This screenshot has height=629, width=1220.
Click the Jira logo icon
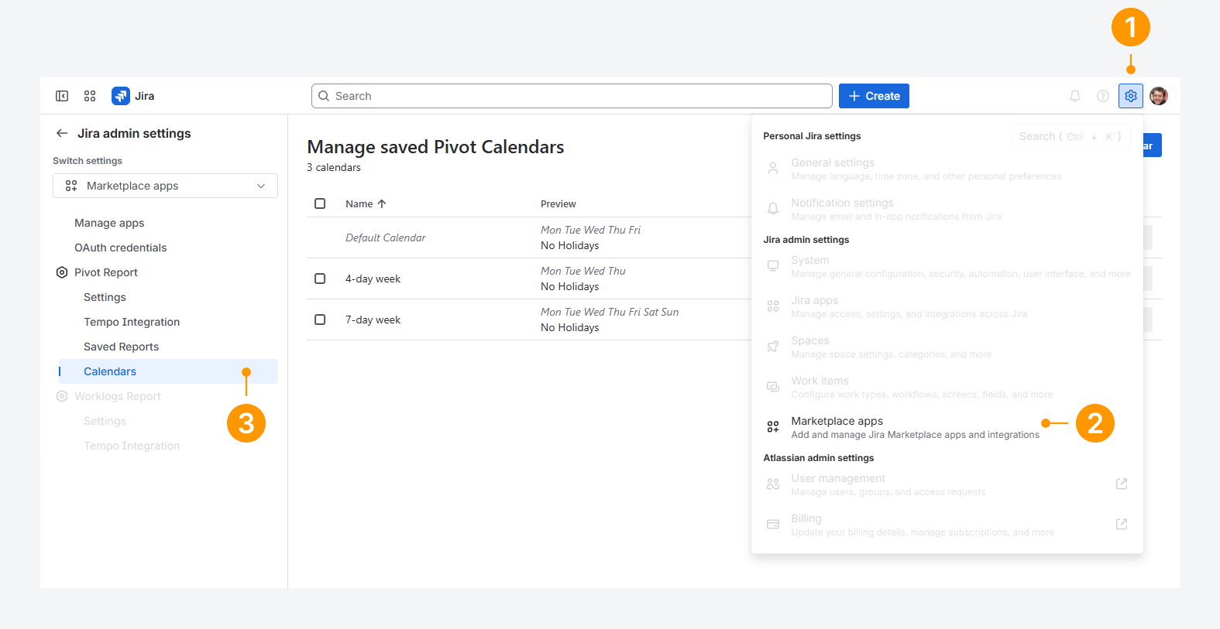pyautogui.click(x=121, y=96)
